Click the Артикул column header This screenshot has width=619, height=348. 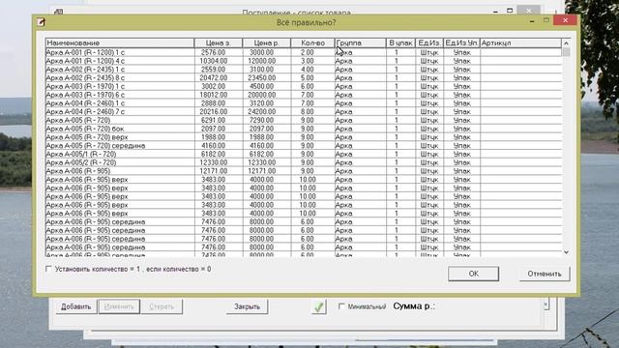click(520, 43)
